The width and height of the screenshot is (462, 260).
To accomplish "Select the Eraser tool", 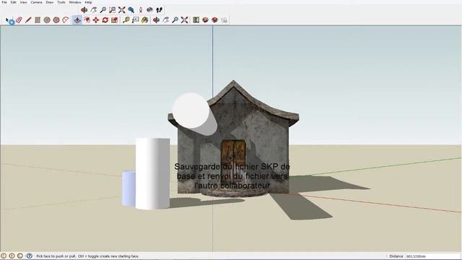I will pyautogui.click(x=19, y=20).
